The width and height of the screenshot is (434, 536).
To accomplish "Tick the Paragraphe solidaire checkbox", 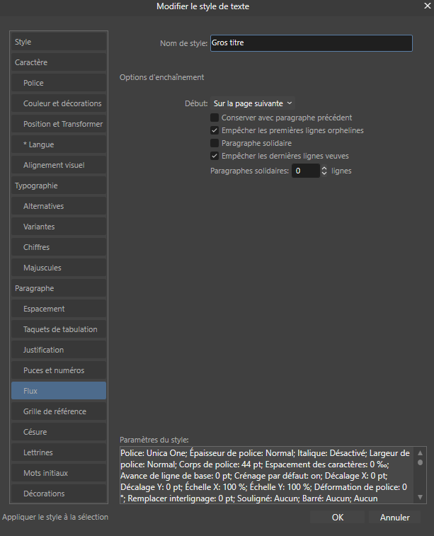I will point(215,143).
